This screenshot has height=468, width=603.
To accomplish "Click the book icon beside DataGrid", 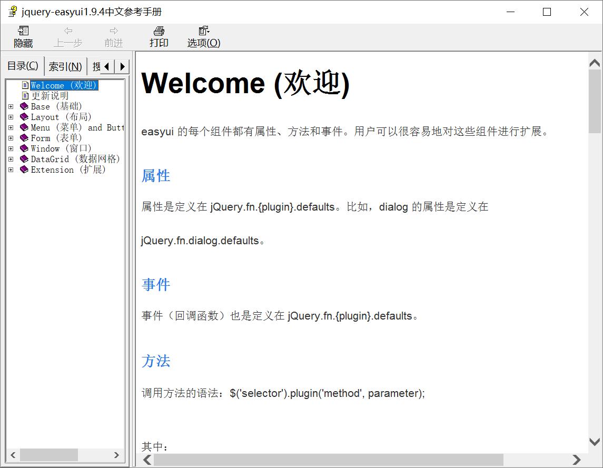I will coord(24,159).
